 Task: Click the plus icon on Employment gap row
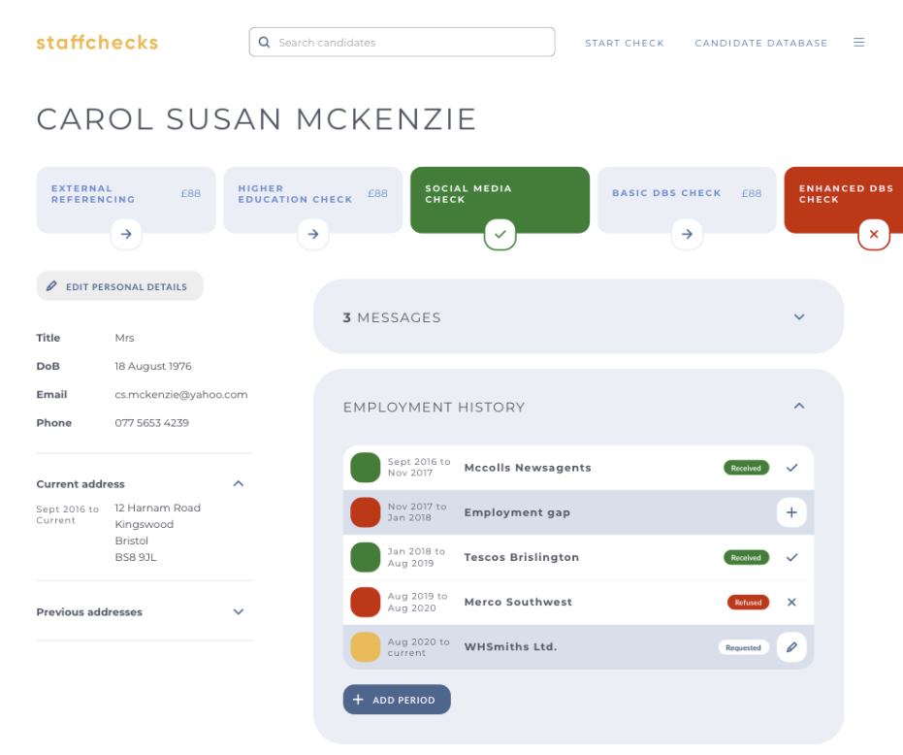[x=791, y=512]
